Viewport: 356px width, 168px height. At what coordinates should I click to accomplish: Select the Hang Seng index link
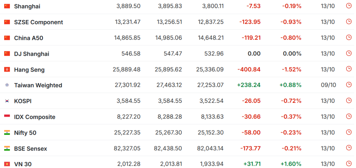[29, 70]
